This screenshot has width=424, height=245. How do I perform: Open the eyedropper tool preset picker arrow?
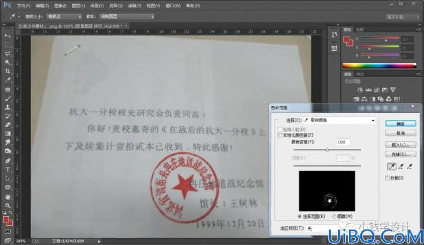click(x=19, y=16)
